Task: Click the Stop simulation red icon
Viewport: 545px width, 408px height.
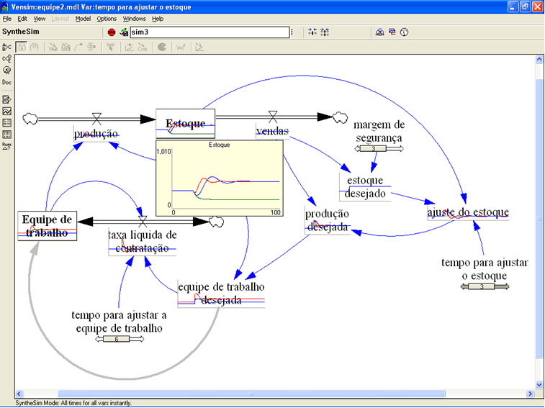Action: click(112, 32)
